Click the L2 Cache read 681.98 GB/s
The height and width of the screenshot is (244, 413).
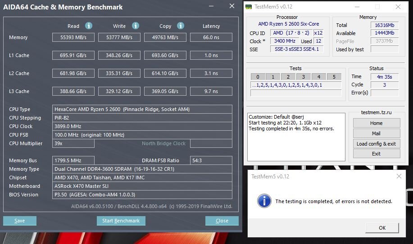[73, 73]
